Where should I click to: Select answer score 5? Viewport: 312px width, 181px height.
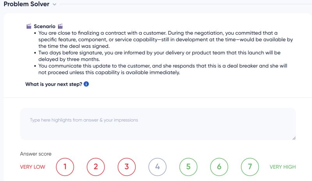(x=188, y=167)
